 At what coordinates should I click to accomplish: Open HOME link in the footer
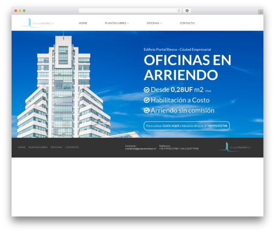coord(21,147)
